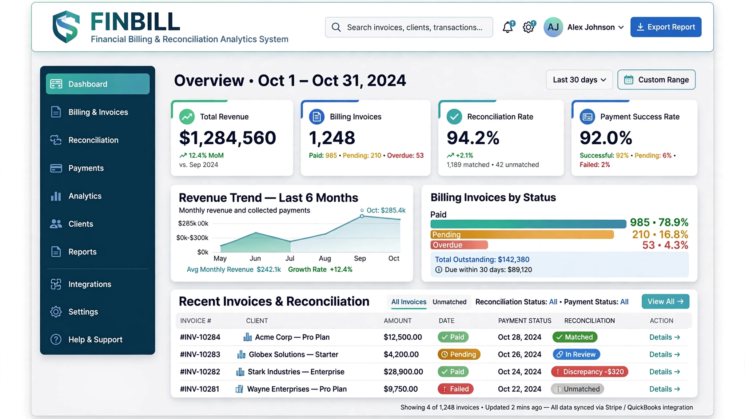Click the Globex Solutions building icon
This screenshot has height=419, width=745.
(x=241, y=354)
